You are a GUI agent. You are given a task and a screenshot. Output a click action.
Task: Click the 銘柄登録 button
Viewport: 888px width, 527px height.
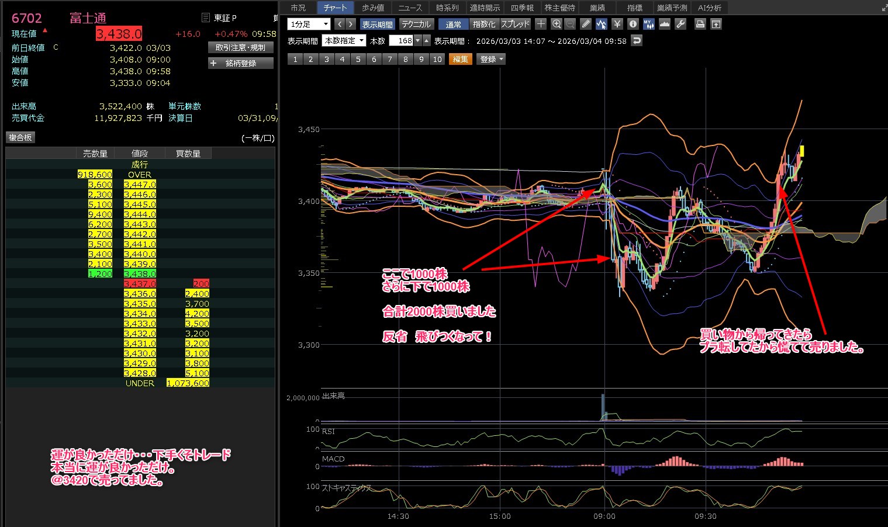point(241,63)
